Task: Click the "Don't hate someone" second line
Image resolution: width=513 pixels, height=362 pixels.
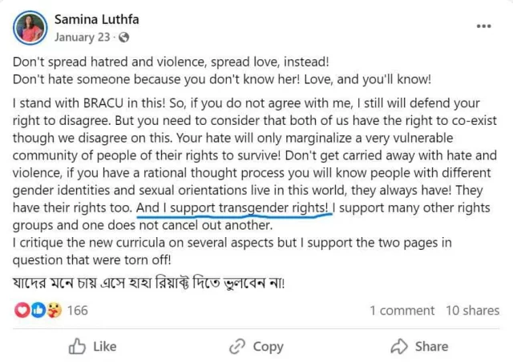Action: coord(222,79)
